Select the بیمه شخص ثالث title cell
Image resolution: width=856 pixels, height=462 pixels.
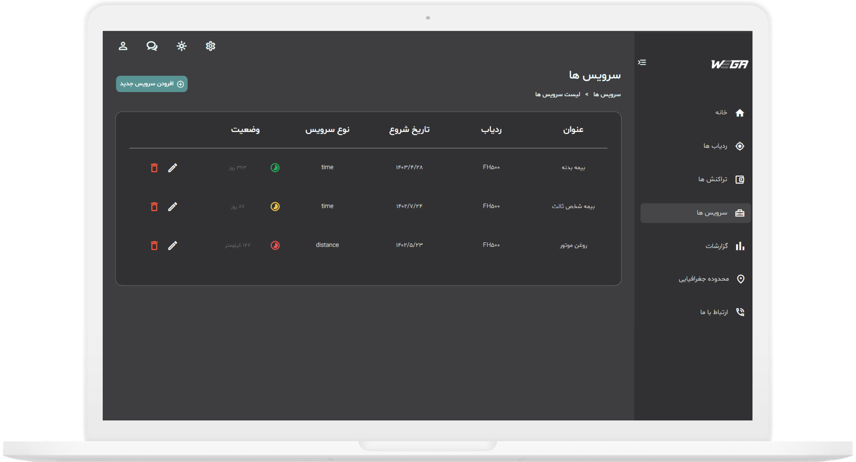(x=573, y=206)
